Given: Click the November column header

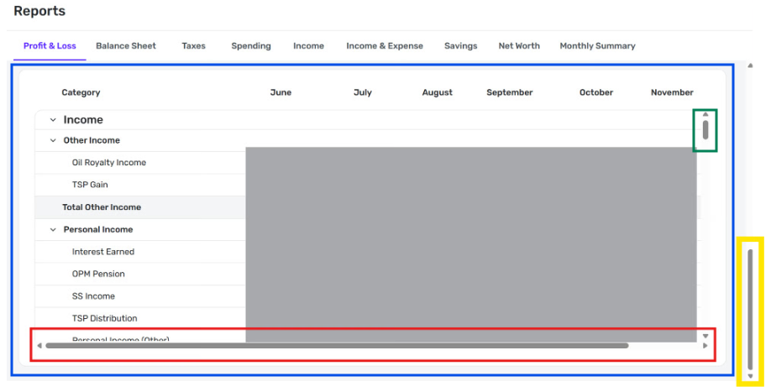Looking at the screenshot, I should tap(672, 92).
